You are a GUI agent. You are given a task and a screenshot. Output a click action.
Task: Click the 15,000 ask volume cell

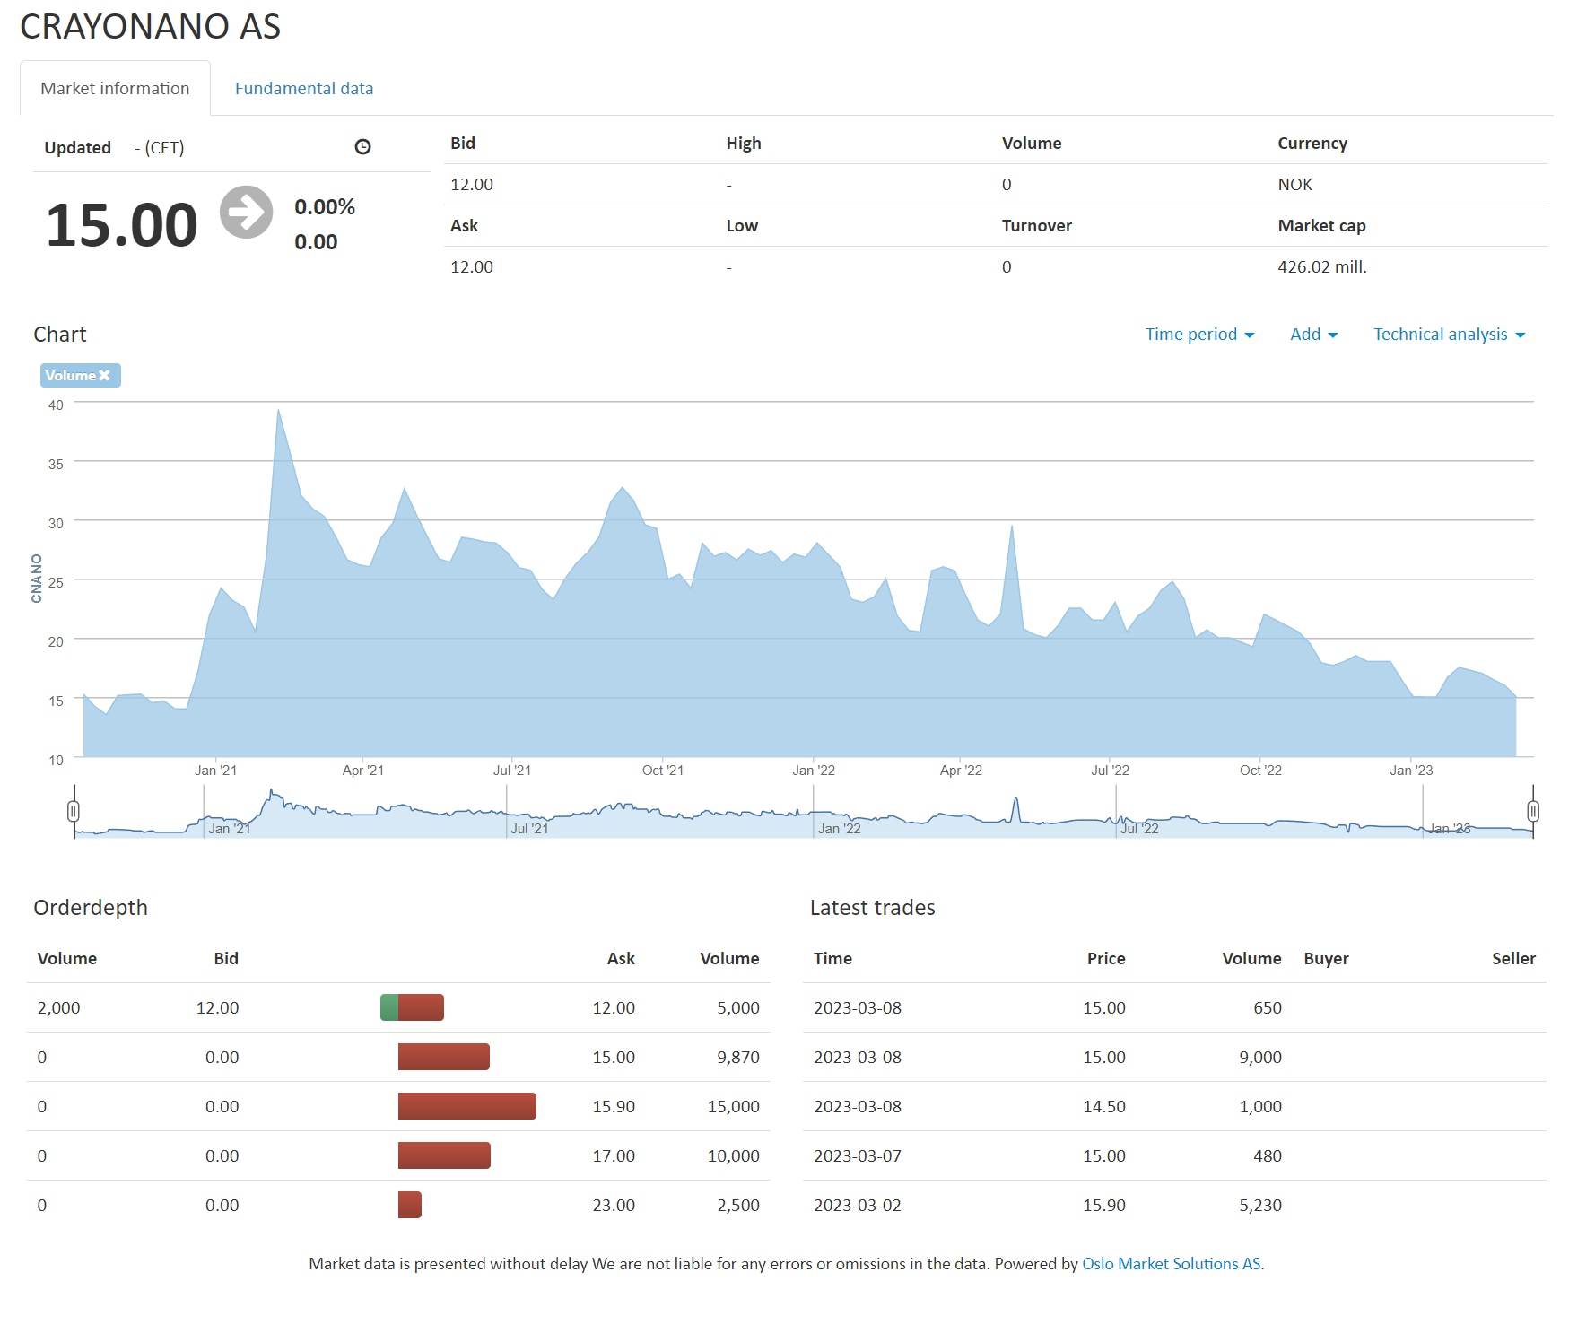[x=734, y=1106]
